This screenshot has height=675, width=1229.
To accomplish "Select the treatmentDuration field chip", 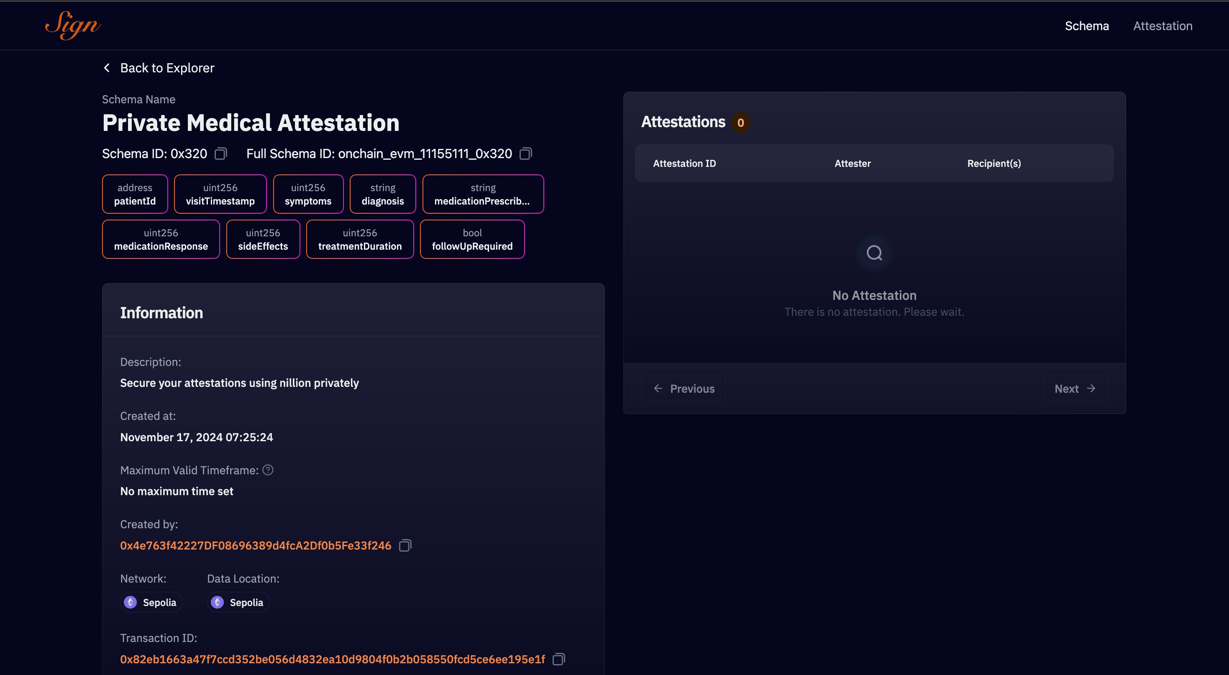I will click(x=360, y=240).
